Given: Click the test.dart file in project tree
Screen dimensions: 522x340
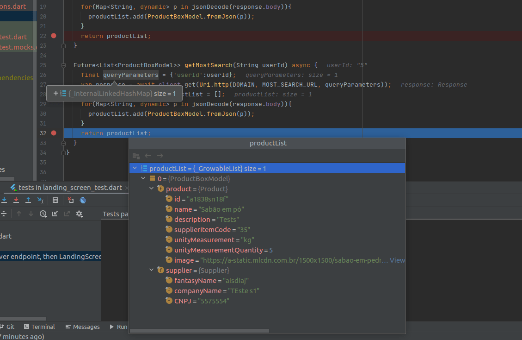Looking at the screenshot, I should point(13,37).
